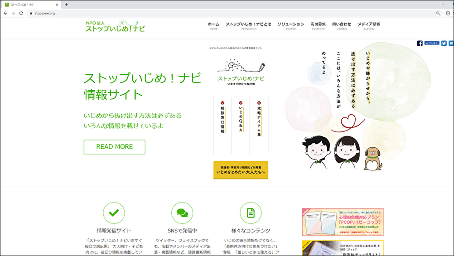Open 相談窓口情報 vertical link

222,120
